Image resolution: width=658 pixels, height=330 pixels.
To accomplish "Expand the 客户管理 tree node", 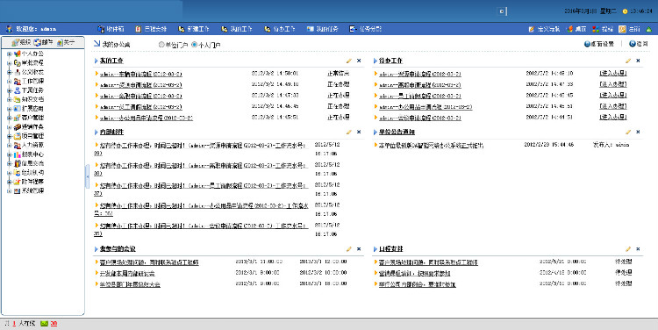I will 10,118.
